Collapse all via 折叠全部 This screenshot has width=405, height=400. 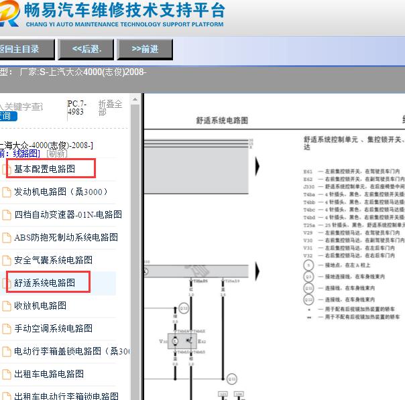(x=110, y=108)
